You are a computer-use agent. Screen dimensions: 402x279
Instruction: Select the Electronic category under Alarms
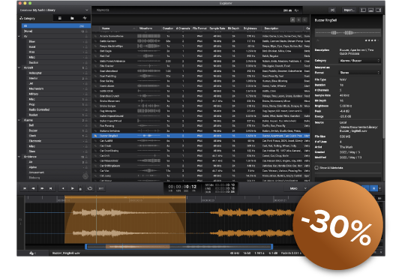pyautogui.click(x=58, y=141)
